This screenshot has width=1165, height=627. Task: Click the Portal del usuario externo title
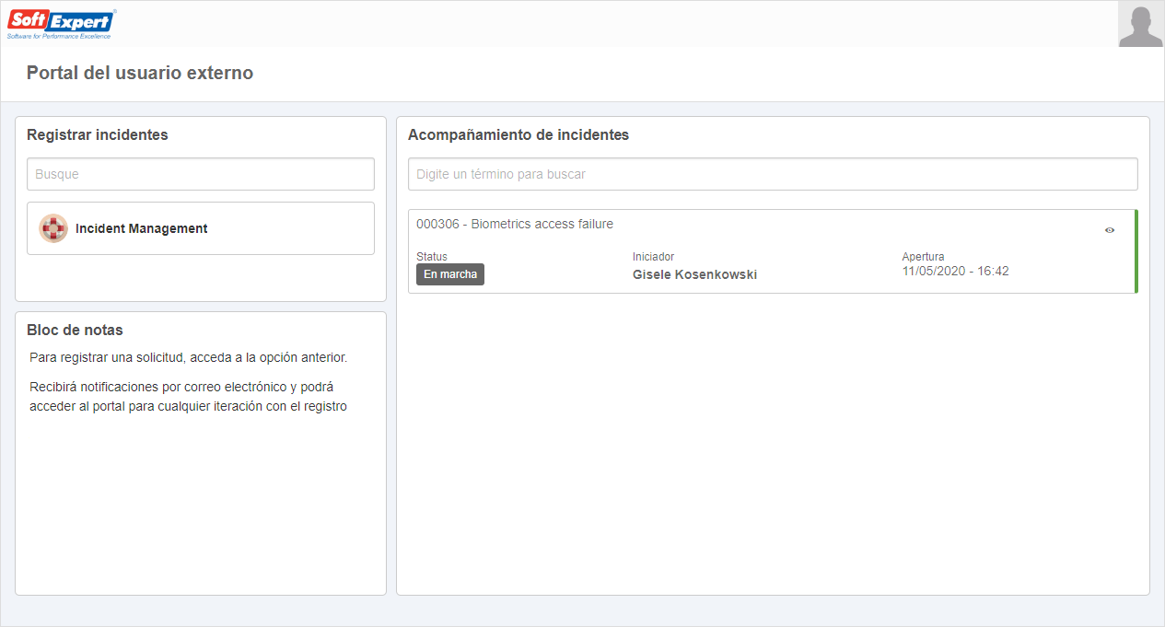[140, 73]
